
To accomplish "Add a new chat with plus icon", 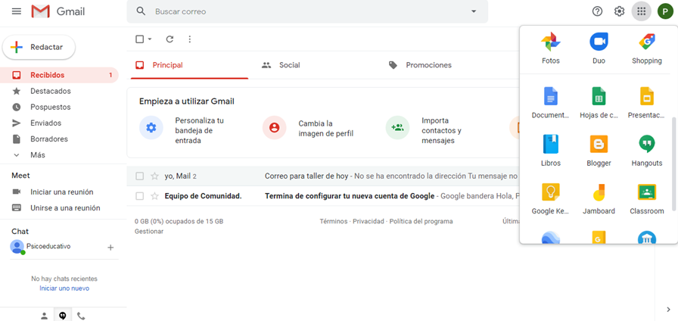I will point(110,248).
